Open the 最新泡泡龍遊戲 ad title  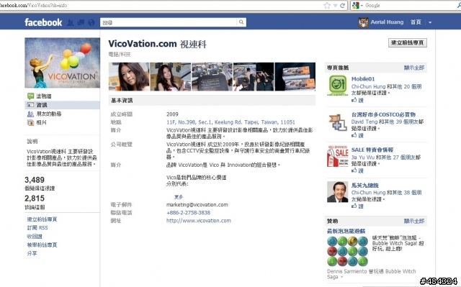click(346, 231)
